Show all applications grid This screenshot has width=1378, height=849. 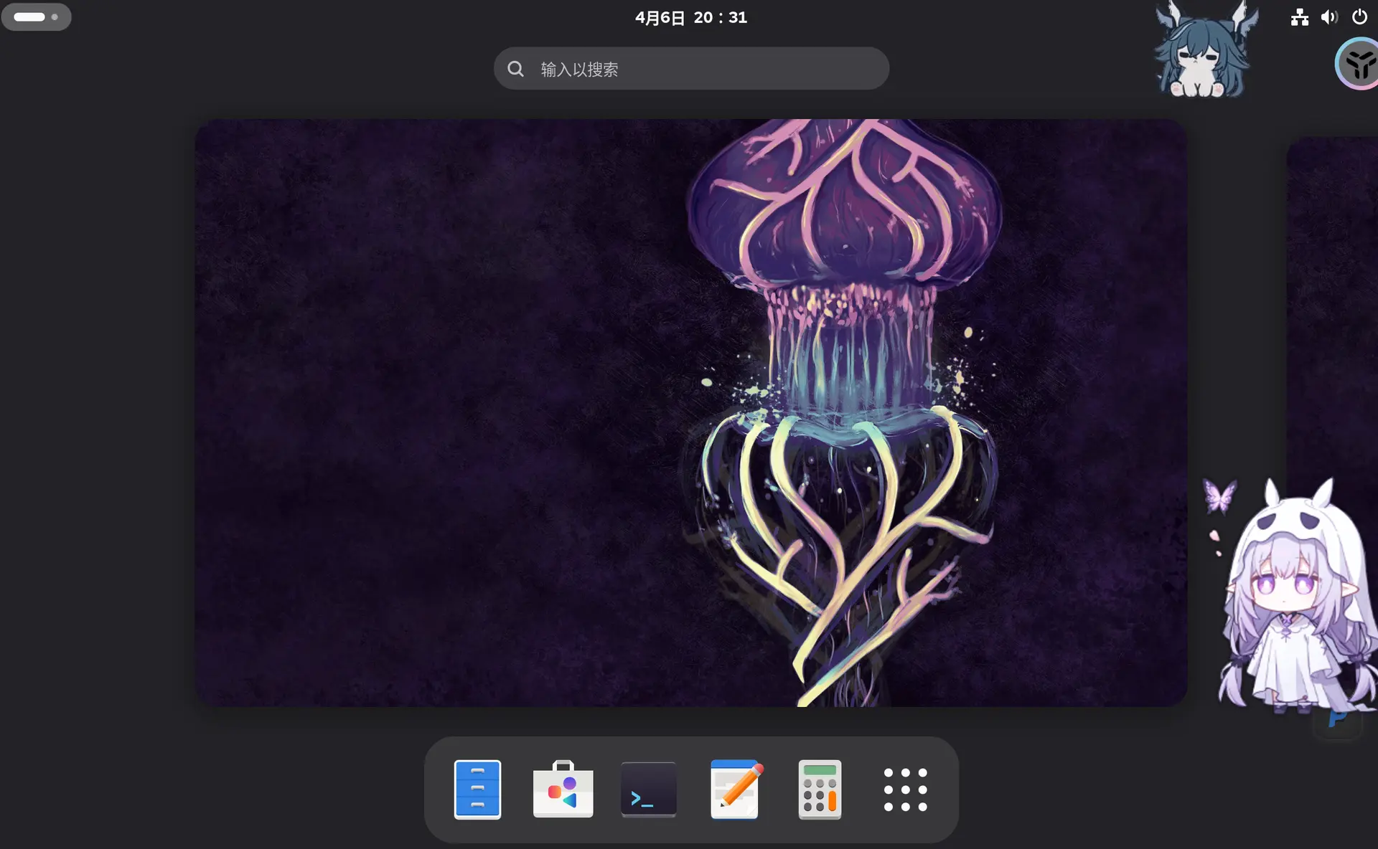(905, 789)
